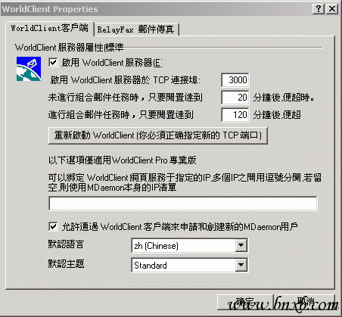Click the zh (Chinese) language combo box
This screenshot has width=342, height=317.
[189, 245]
